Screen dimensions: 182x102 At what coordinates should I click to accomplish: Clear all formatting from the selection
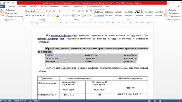[x=60, y=11]
